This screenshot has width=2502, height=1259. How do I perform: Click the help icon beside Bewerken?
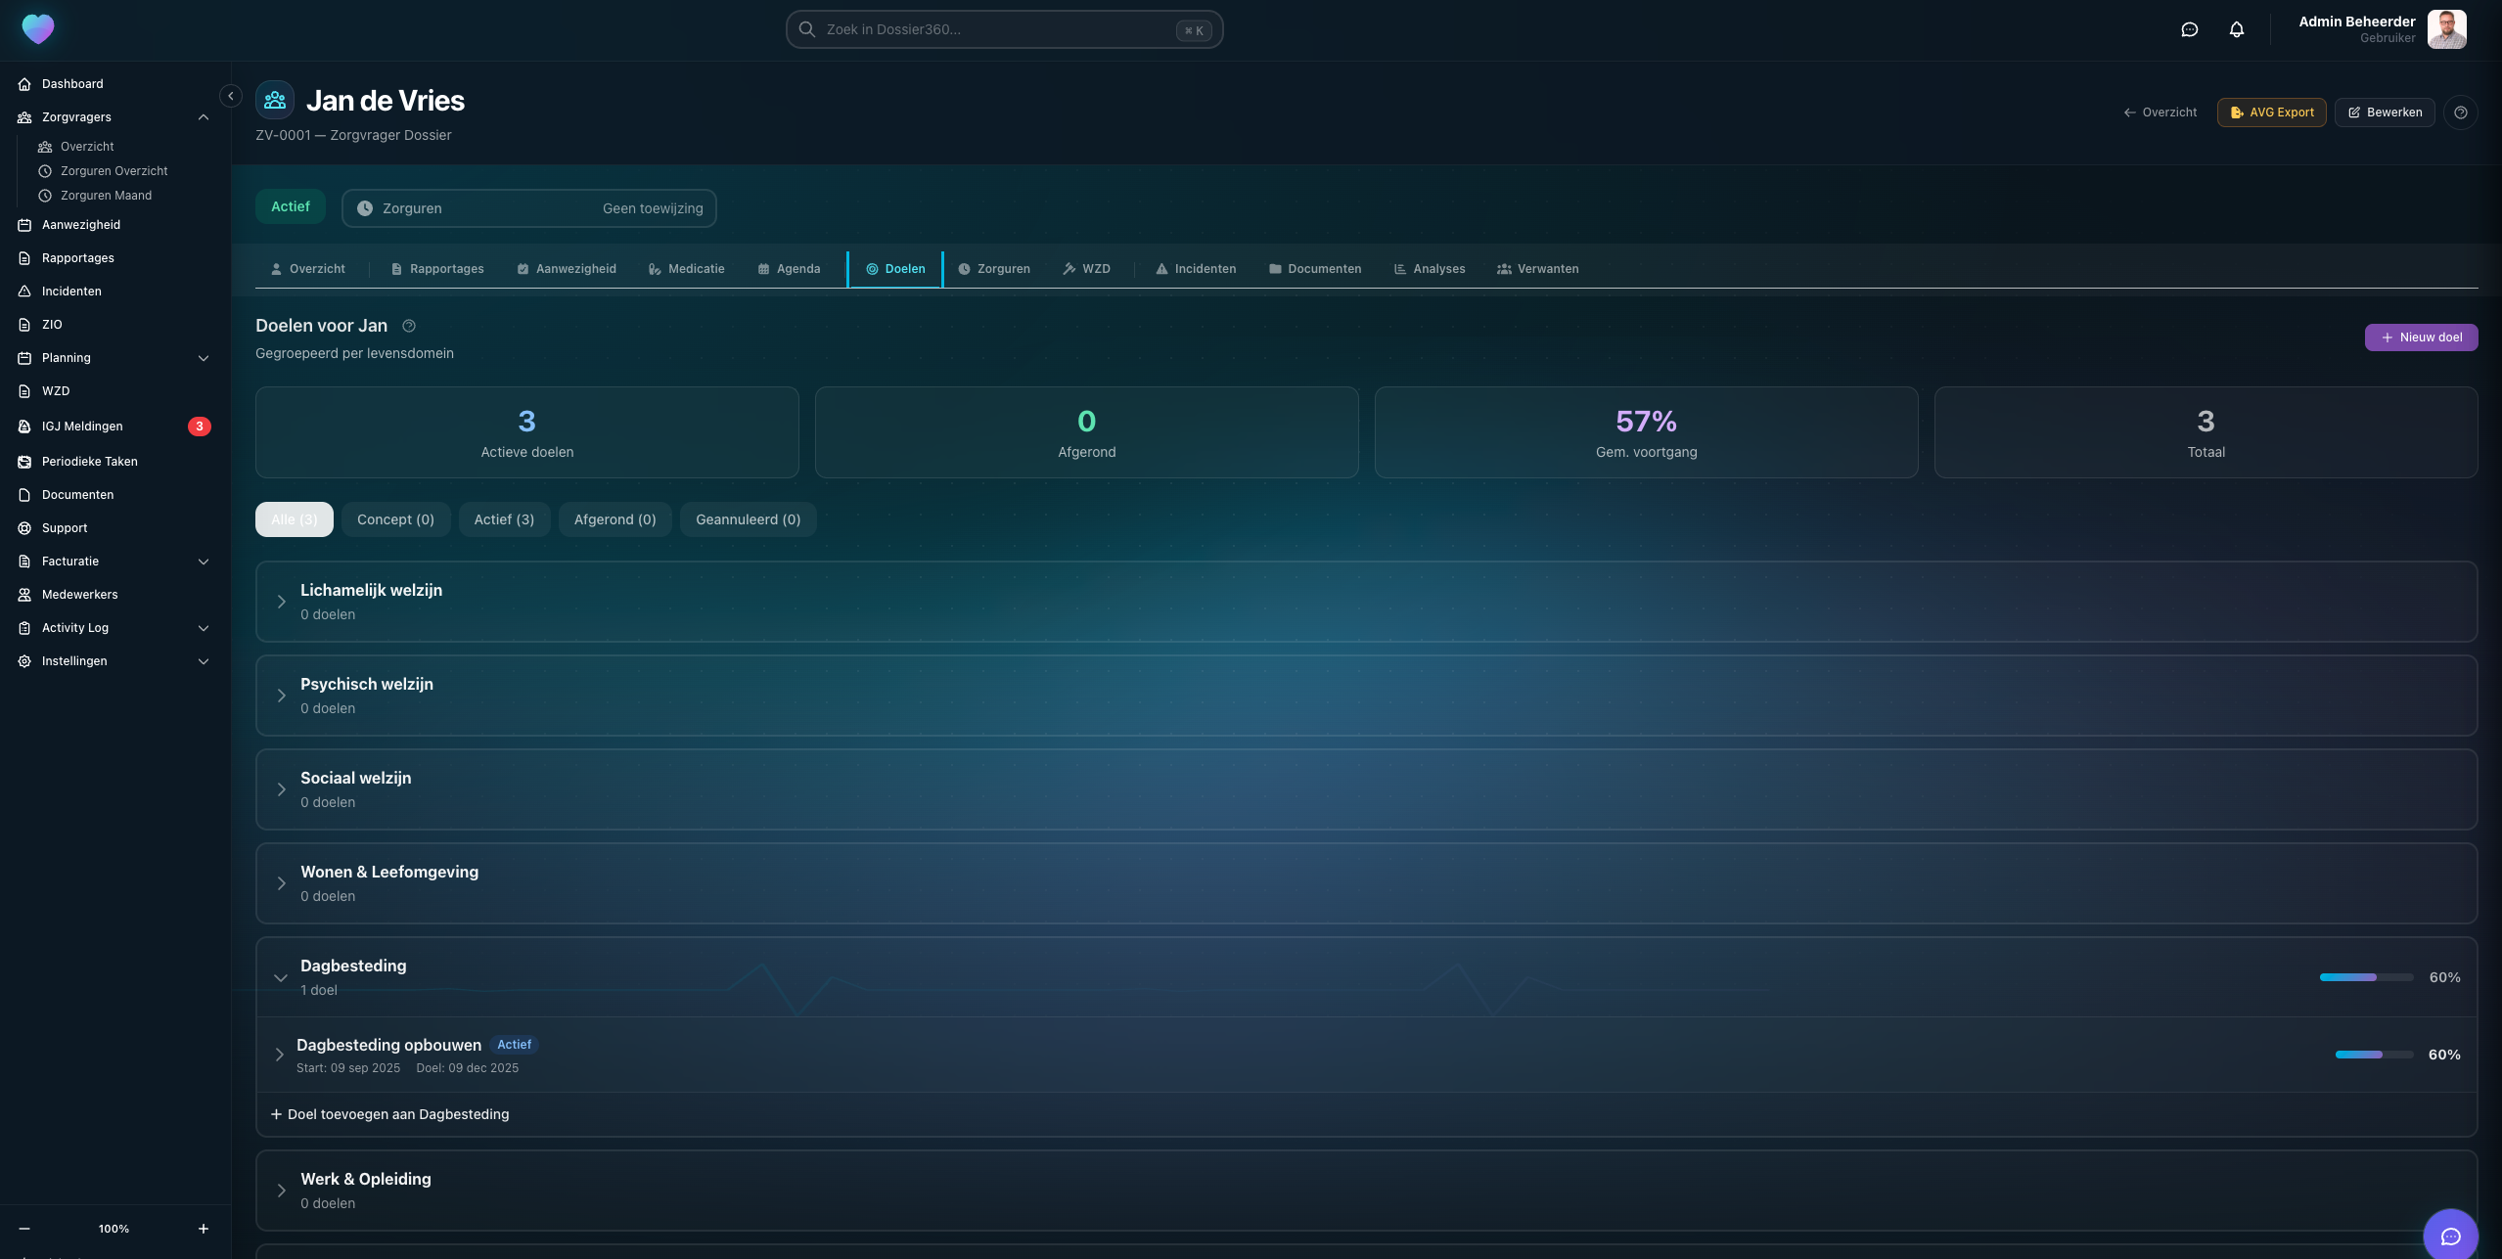coord(2460,112)
